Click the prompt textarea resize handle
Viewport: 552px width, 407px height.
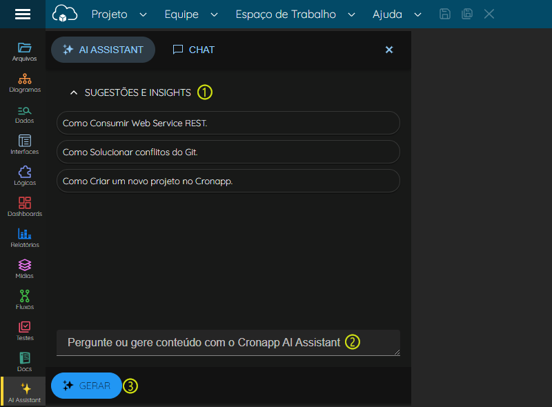click(397, 352)
